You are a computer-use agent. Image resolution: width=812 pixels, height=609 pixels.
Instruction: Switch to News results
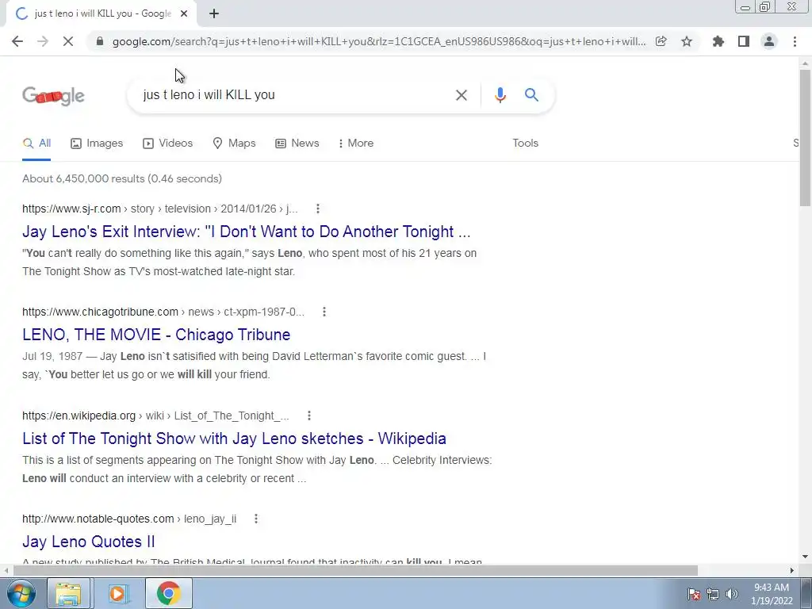tap(297, 144)
